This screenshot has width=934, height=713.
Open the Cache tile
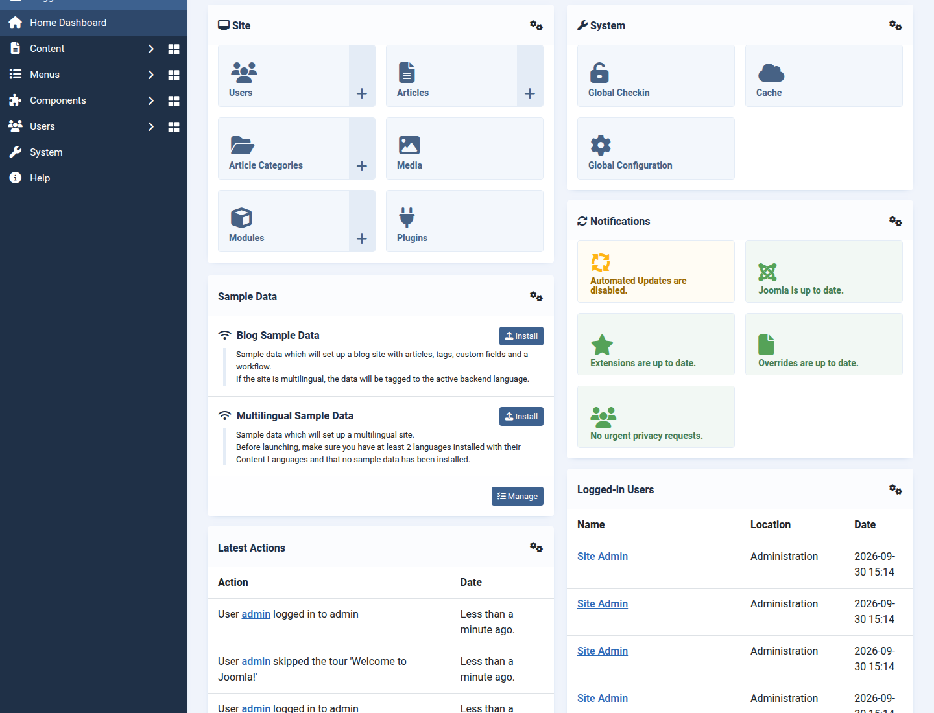point(824,76)
